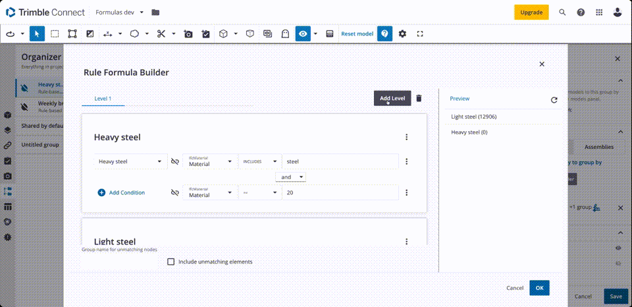The width and height of the screenshot is (632, 307).
Task: Click Add Condition link
Action: click(x=121, y=193)
